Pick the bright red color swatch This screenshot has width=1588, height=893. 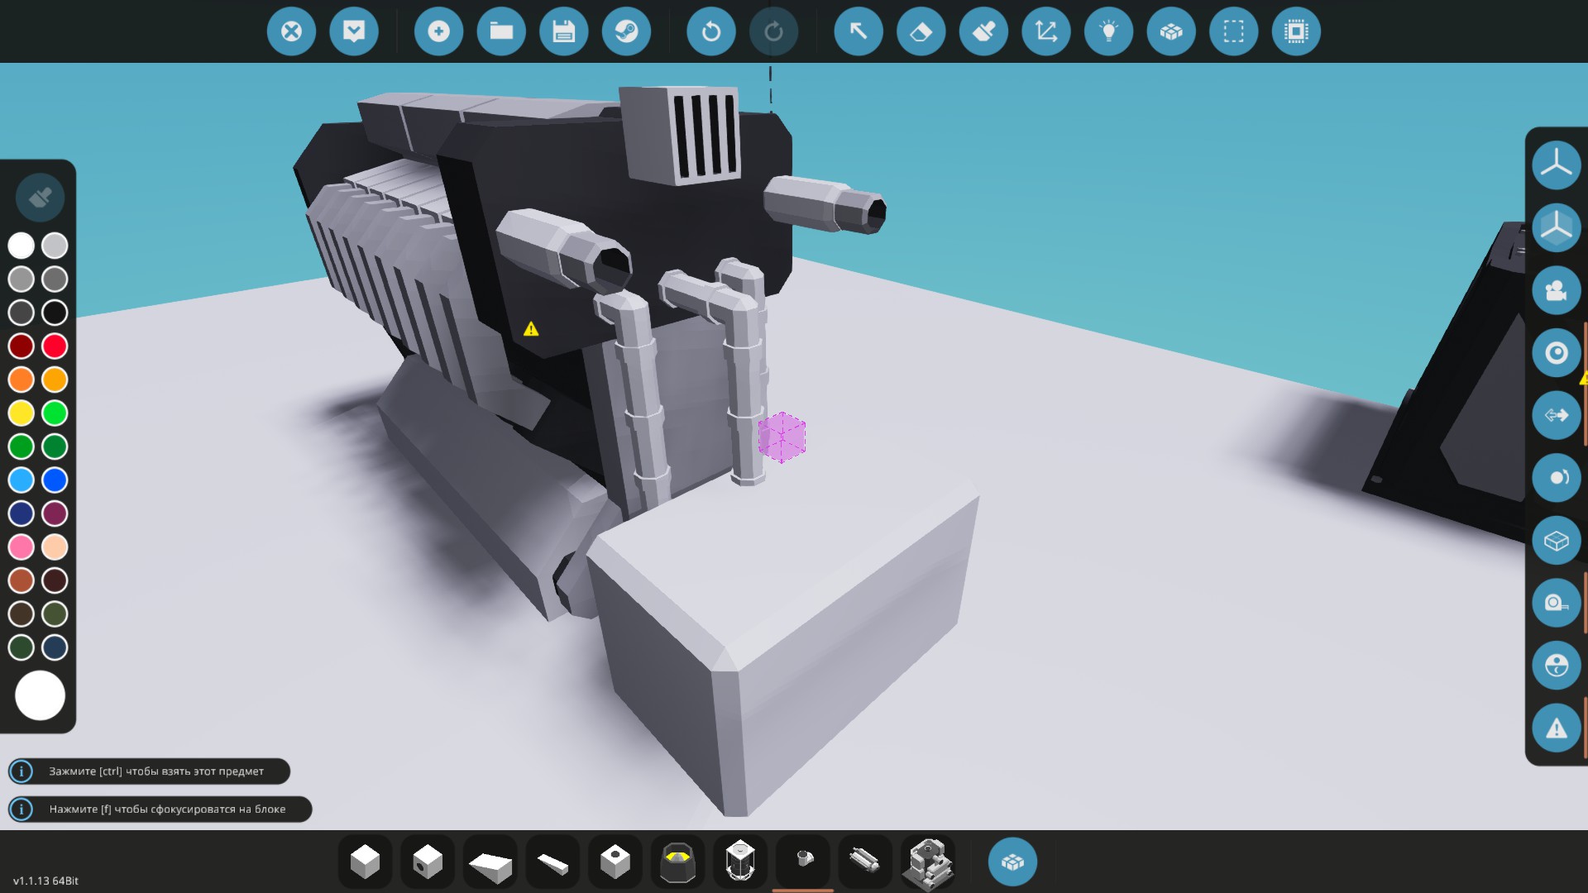(55, 346)
